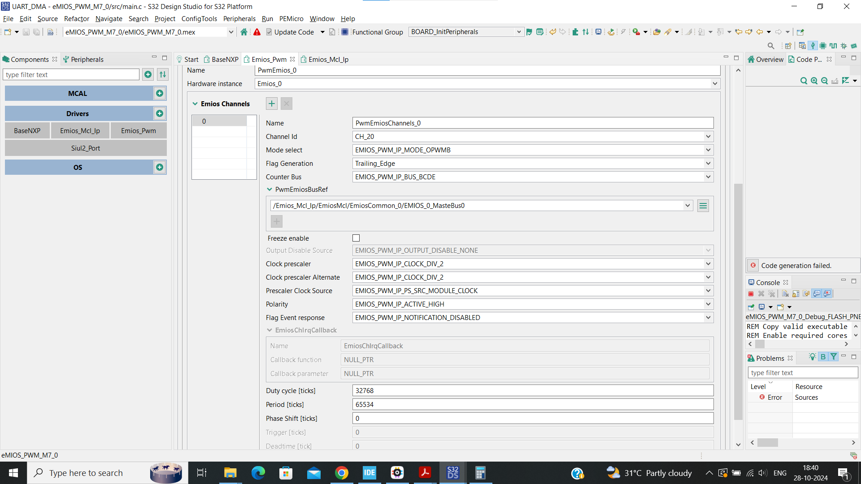
Task: Enable the Freeze enable checkbox
Action: [x=356, y=238]
